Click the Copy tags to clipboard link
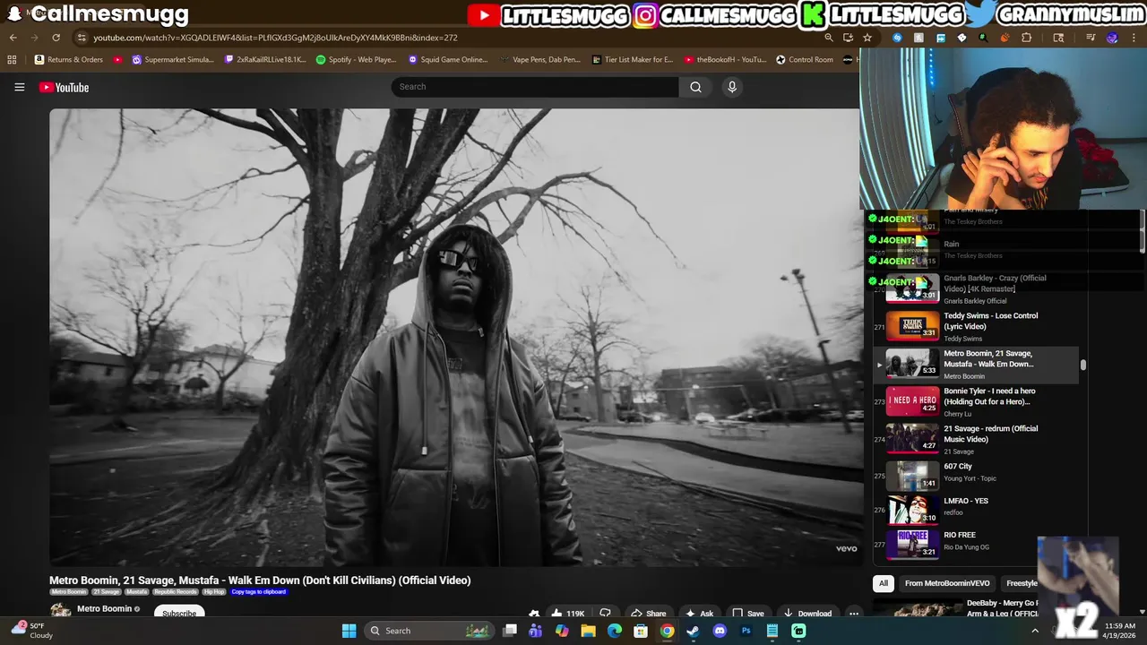1147x645 pixels. pos(259,592)
